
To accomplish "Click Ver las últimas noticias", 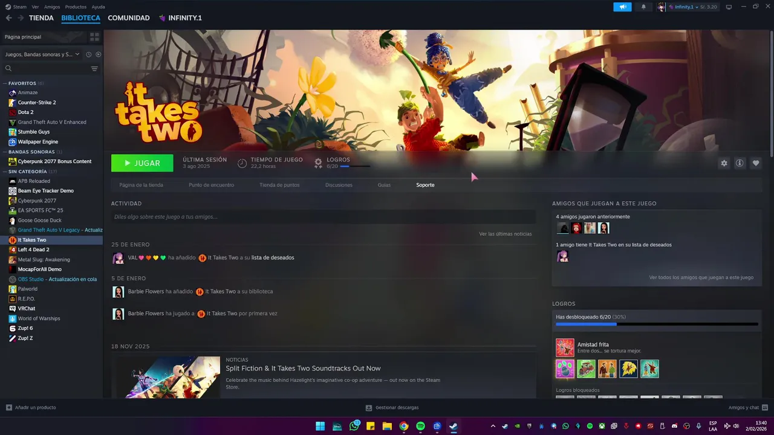I will coord(506,234).
